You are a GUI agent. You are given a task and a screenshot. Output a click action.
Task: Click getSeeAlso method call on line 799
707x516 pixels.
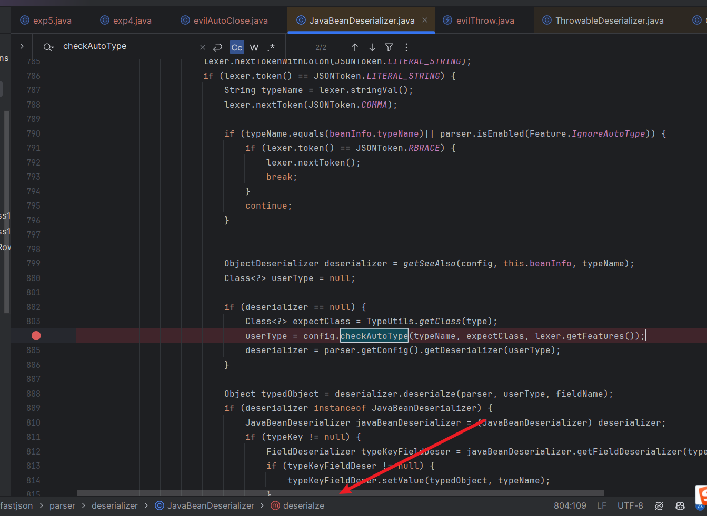coord(430,264)
